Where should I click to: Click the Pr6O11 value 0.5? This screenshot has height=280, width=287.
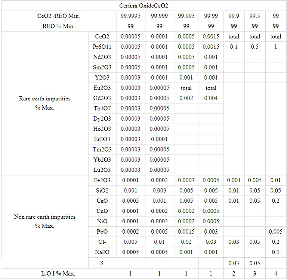tap(254, 47)
